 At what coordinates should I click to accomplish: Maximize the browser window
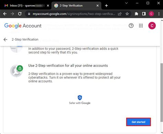[148, 3]
